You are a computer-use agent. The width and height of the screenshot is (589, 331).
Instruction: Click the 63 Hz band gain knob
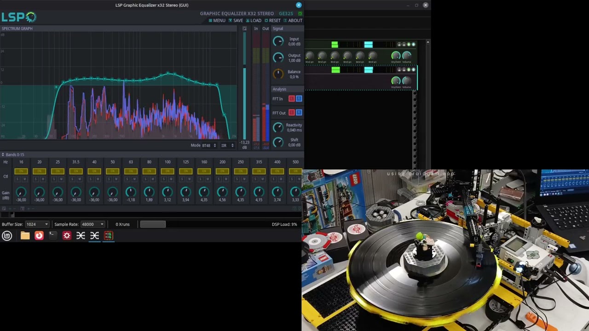tap(131, 192)
